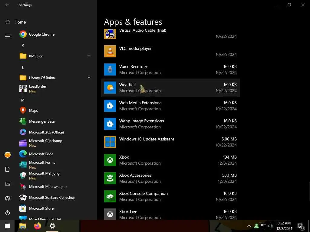Open the Maps app icon

coord(23,110)
